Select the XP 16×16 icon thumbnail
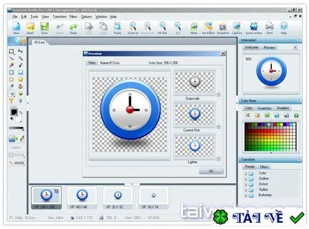 tap(154, 198)
